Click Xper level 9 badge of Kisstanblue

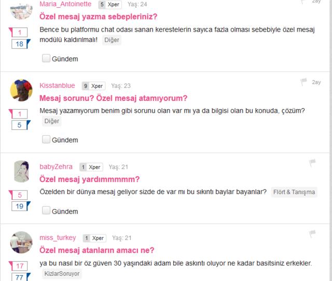pos(93,86)
